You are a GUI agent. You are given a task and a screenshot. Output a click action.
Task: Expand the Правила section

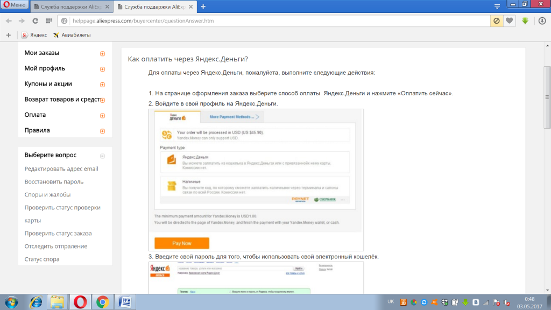pyautogui.click(x=102, y=131)
